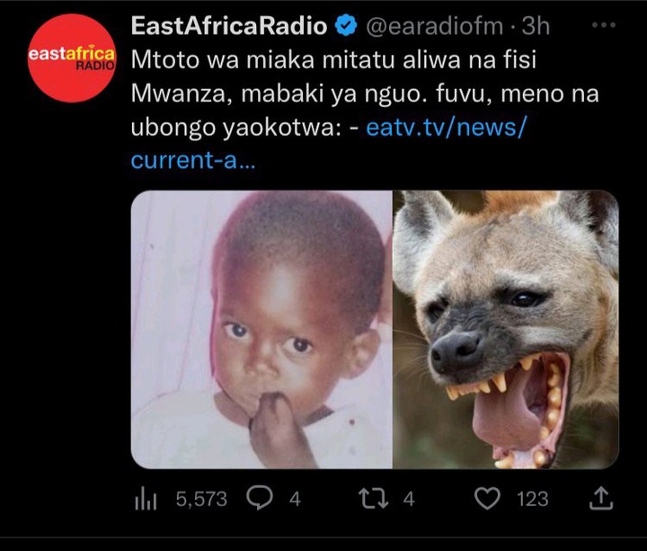Retweet using the arrows icon
Viewport: 647px width, 551px height.
[x=374, y=498]
